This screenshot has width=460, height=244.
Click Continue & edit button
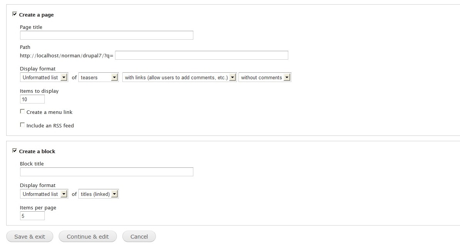(x=88, y=236)
